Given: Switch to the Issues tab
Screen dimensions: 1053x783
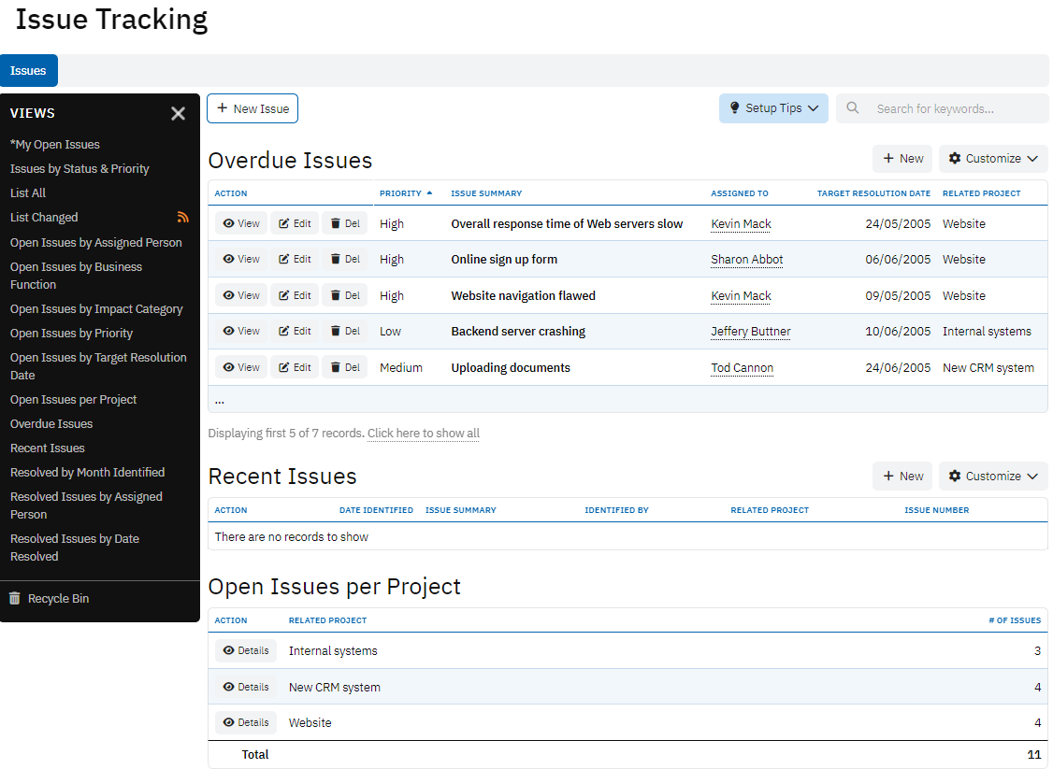Looking at the screenshot, I should pos(28,71).
